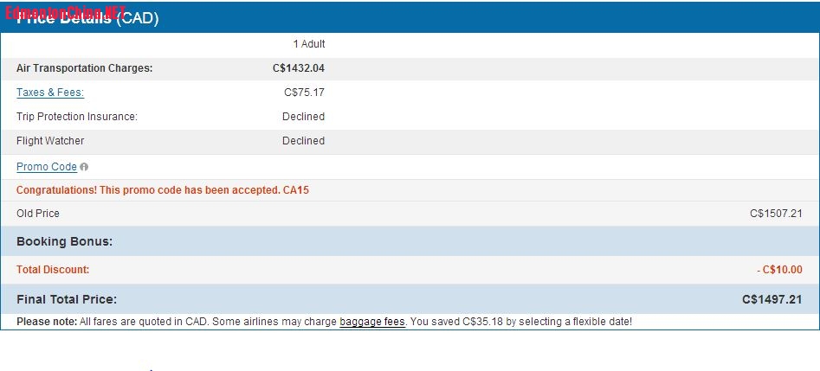
Task: Click the Promo Code link
Action: point(47,167)
